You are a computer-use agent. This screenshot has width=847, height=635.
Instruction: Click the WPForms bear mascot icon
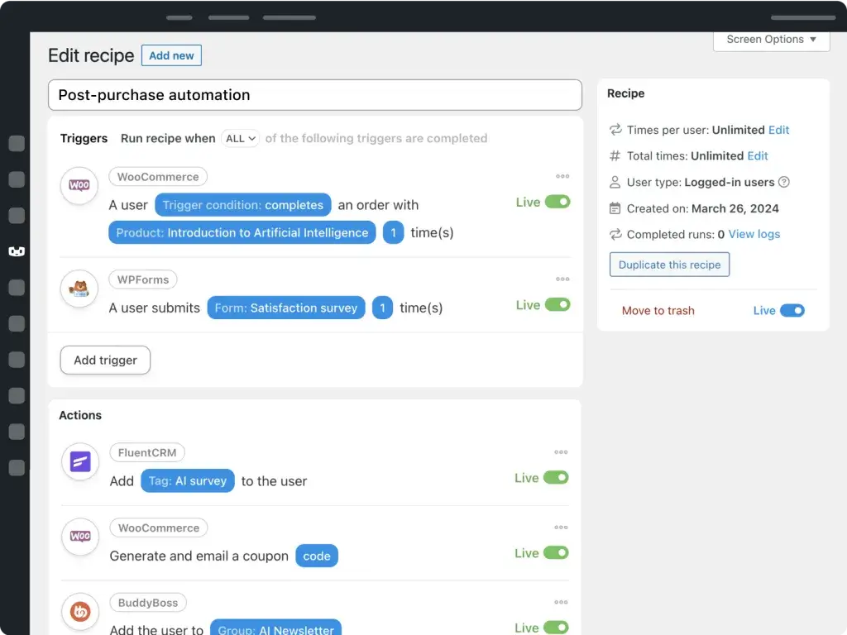pyautogui.click(x=79, y=289)
